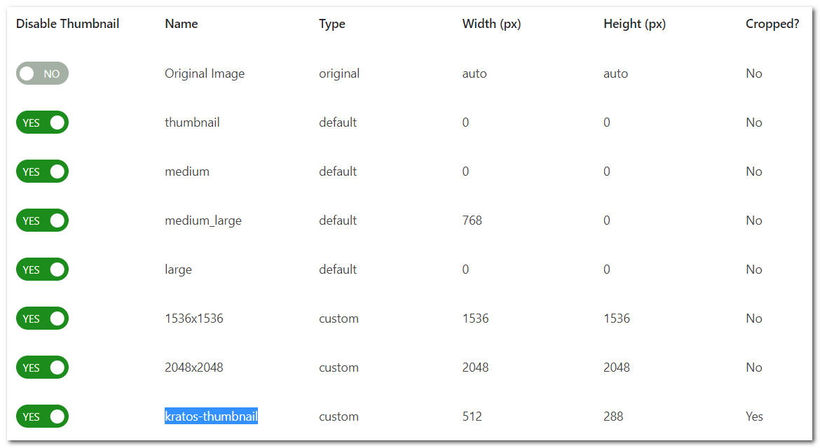
Task: Click the highlighted kratos-thumbnail name
Action: (211, 416)
